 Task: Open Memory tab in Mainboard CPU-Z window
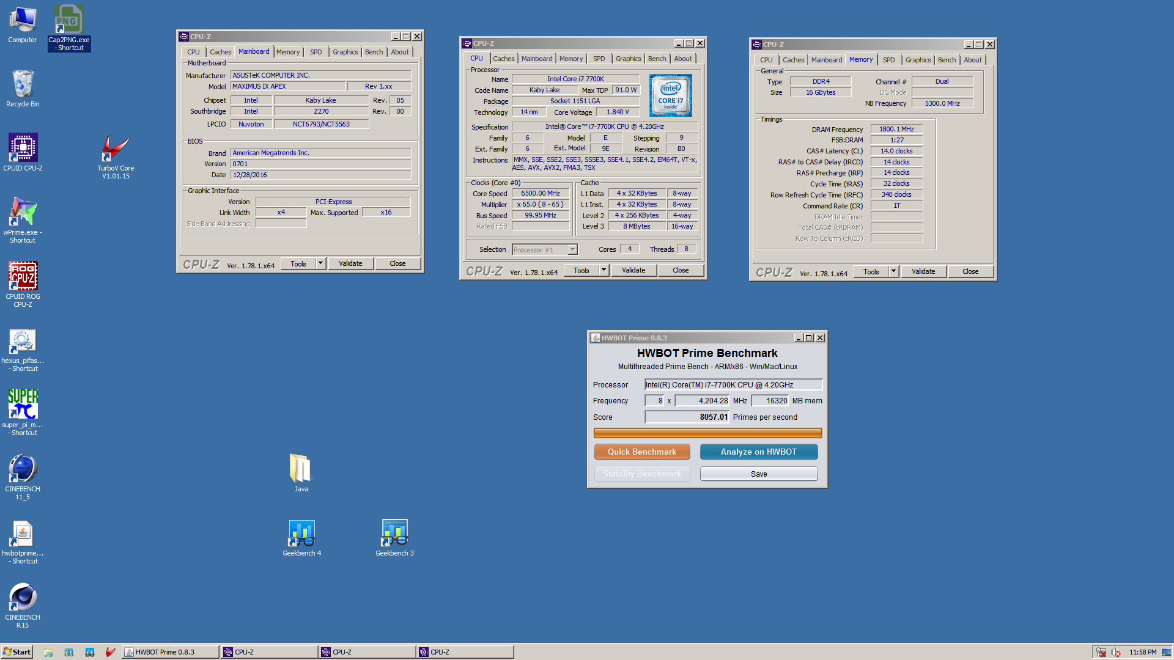point(287,52)
